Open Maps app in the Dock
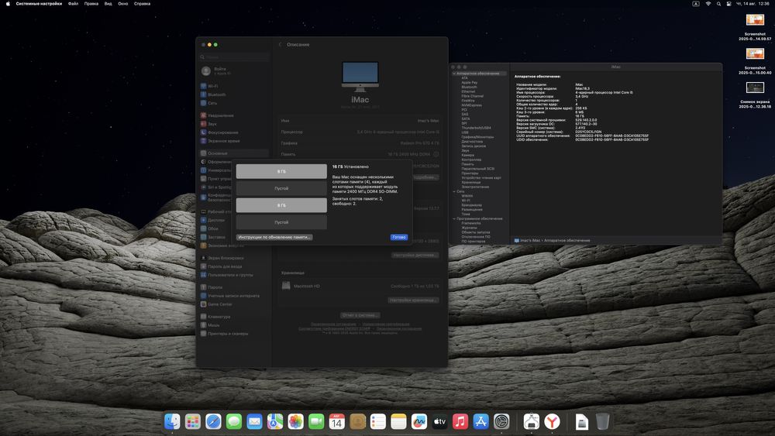The width and height of the screenshot is (775, 436). click(x=275, y=421)
